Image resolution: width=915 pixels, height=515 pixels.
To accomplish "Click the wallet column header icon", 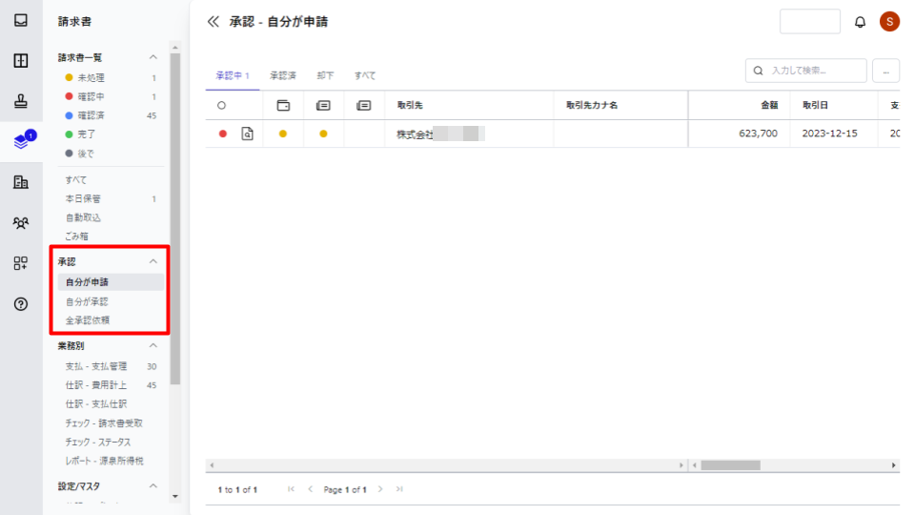I will (x=283, y=106).
